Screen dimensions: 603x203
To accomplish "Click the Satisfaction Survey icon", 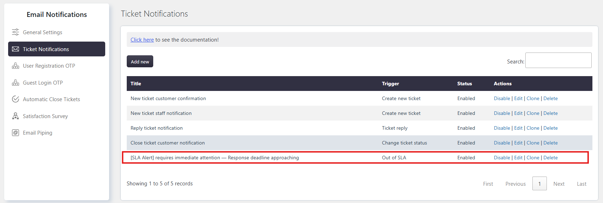I will [16, 116].
